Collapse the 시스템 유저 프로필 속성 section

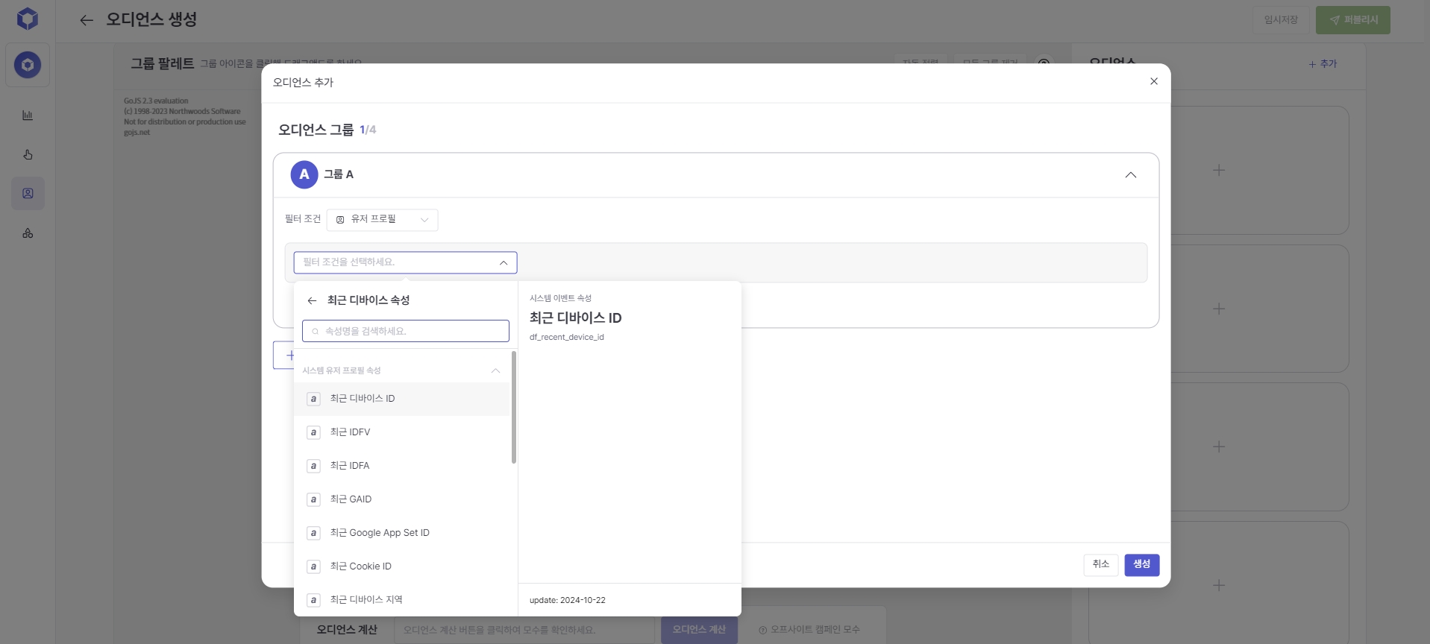click(x=495, y=370)
